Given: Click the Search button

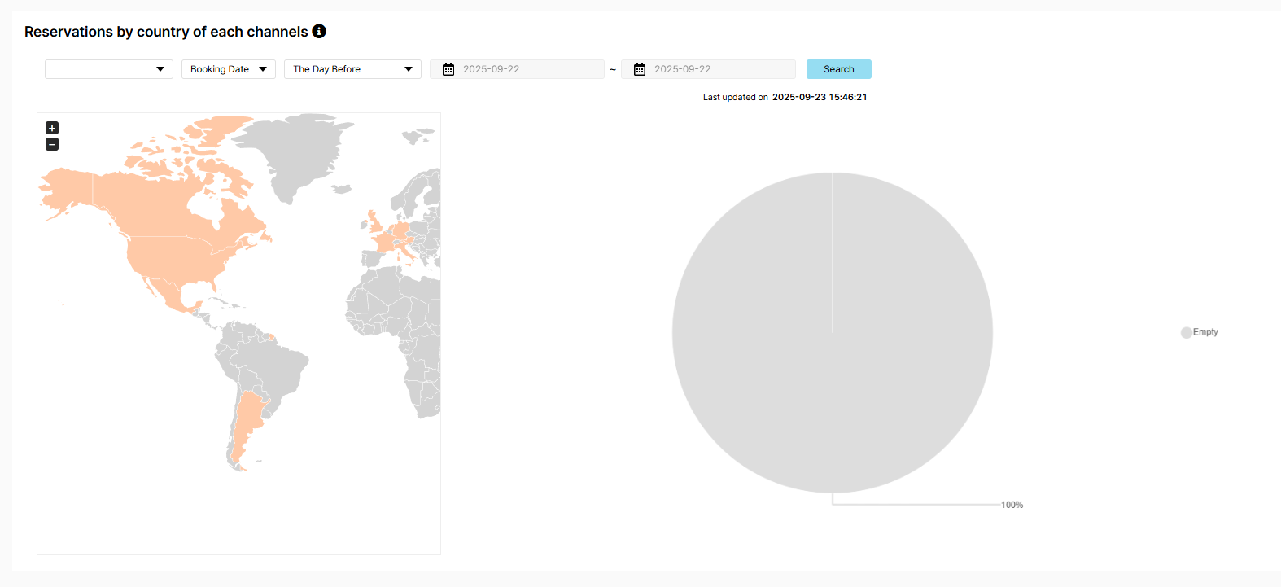Looking at the screenshot, I should point(839,69).
